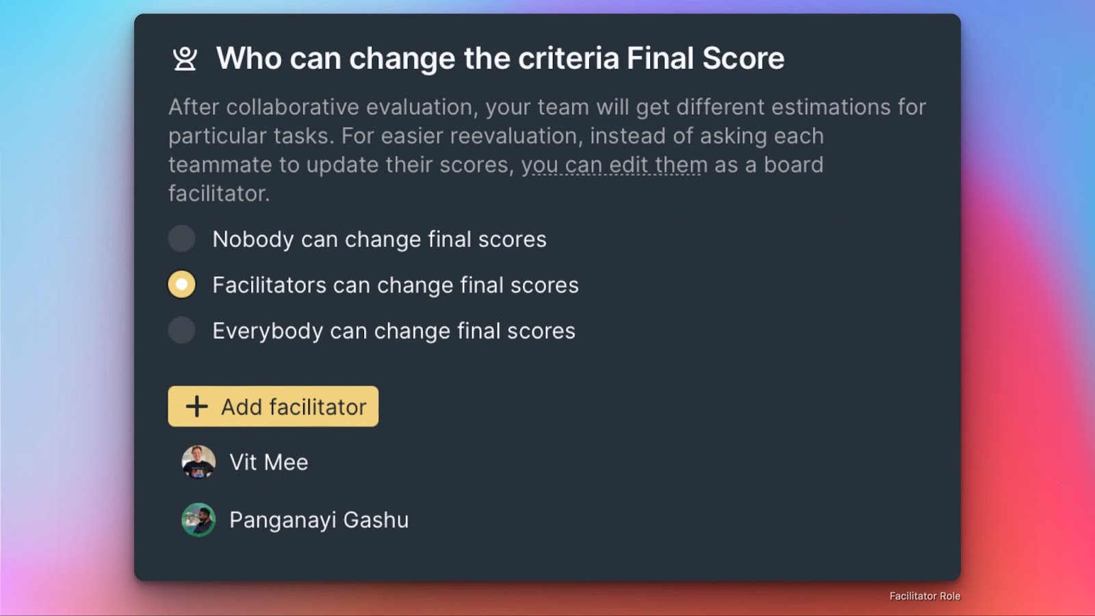Click the 'Everybody can change final scores' label
1095x616 pixels.
(394, 331)
